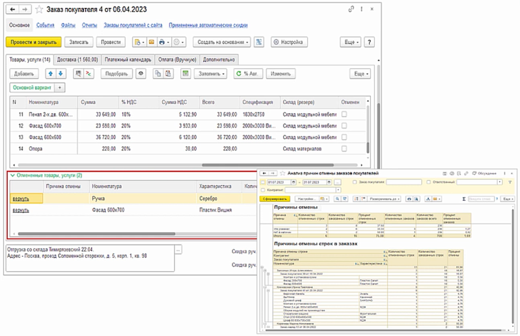The width and height of the screenshot is (520, 336).
Task: Click the green table icon before Заполнить
Action: coord(185,73)
